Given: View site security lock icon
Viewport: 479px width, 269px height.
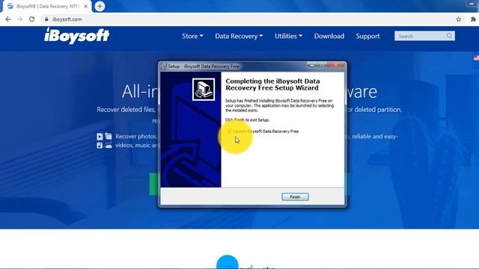Looking at the screenshot, I should click(x=46, y=19).
